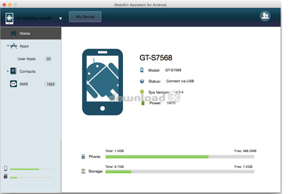
Task: Click the green battery Power icon
Action: (143, 103)
